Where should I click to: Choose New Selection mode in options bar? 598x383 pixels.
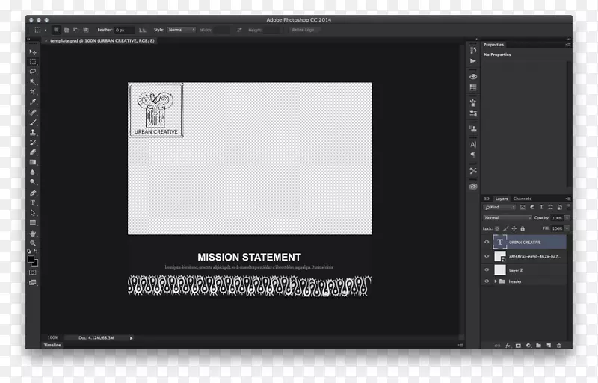pyautogui.click(x=56, y=30)
